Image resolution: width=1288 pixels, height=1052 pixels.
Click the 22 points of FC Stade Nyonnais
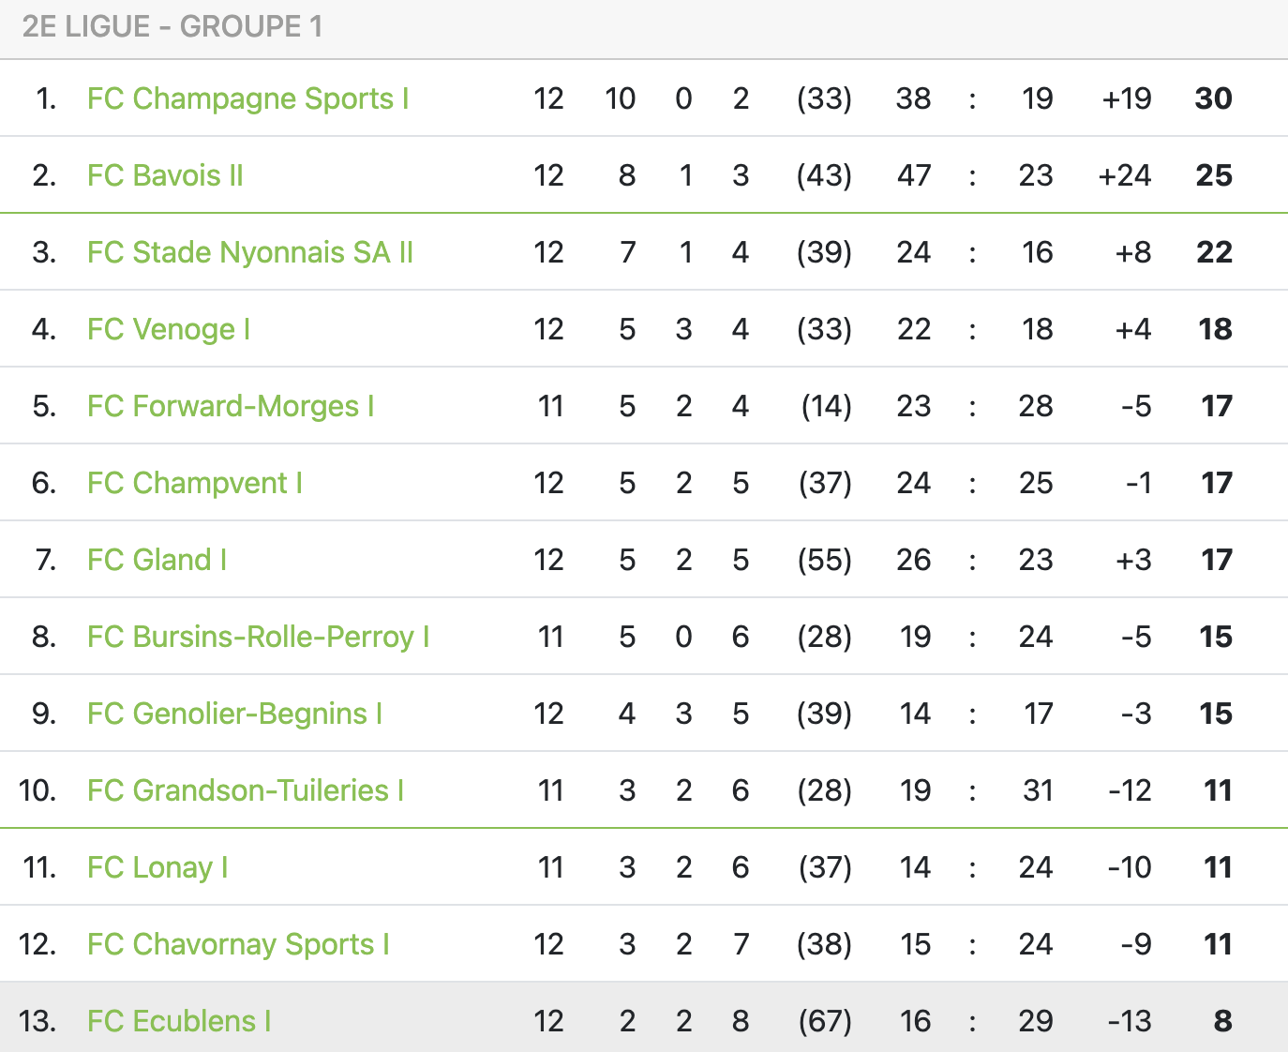click(x=1215, y=252)
